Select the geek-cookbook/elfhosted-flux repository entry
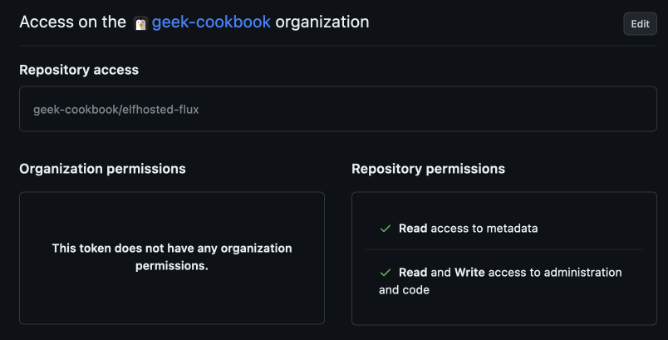 pyautogui.click(x=116, y=109)
